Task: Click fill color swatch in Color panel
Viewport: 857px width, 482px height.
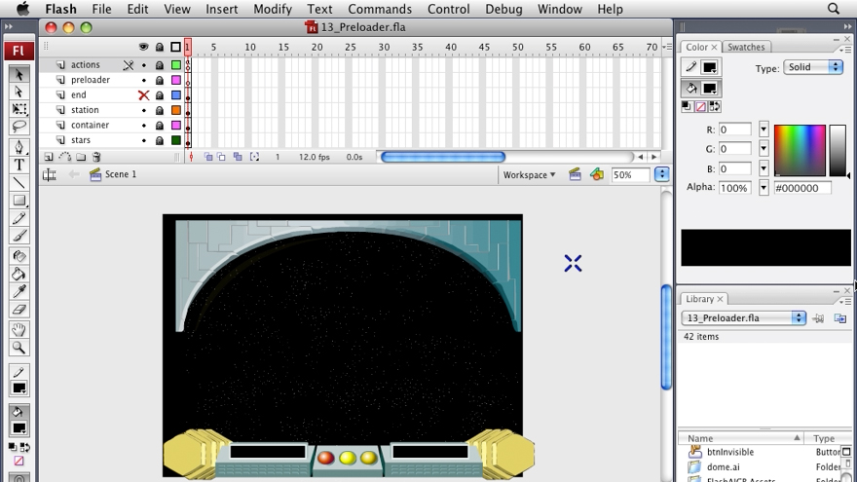Action: coord(709,89)
